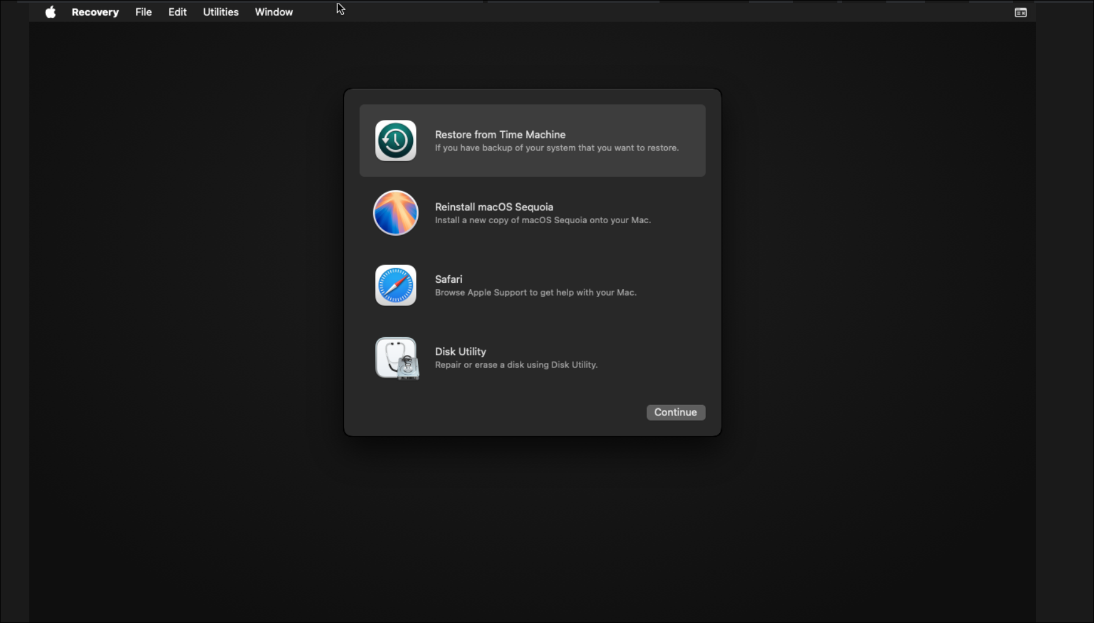Image resolution: width=1094 pixels, height=623 pixels.
Task: Click the macOS Sequoia installer icon
Action: (x=395, y=213)
